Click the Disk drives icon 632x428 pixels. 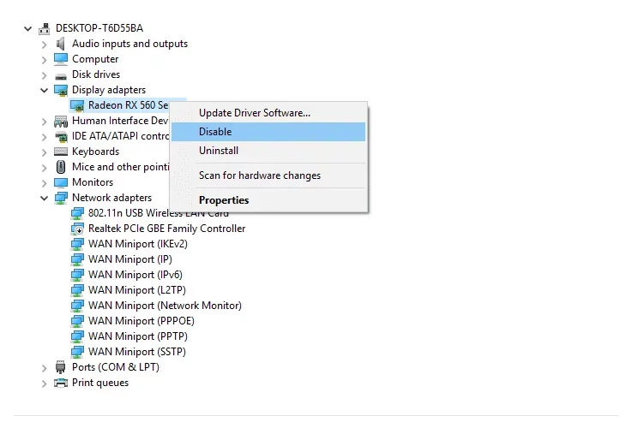(61, 75)
